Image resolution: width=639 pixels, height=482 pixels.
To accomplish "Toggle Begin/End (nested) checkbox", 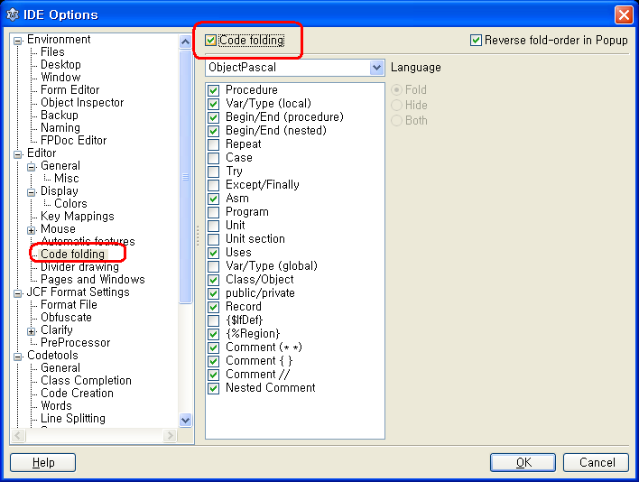I will 213,131.
